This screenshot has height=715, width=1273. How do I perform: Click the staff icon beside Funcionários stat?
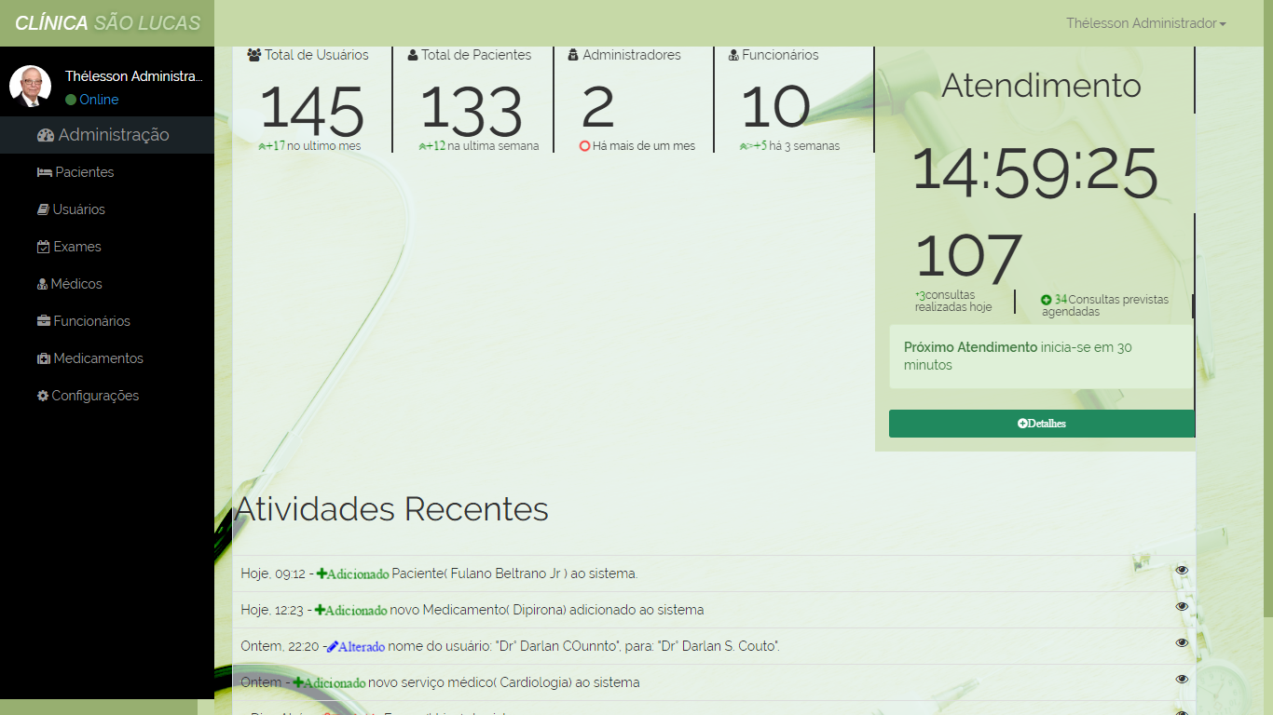point(733,55)
